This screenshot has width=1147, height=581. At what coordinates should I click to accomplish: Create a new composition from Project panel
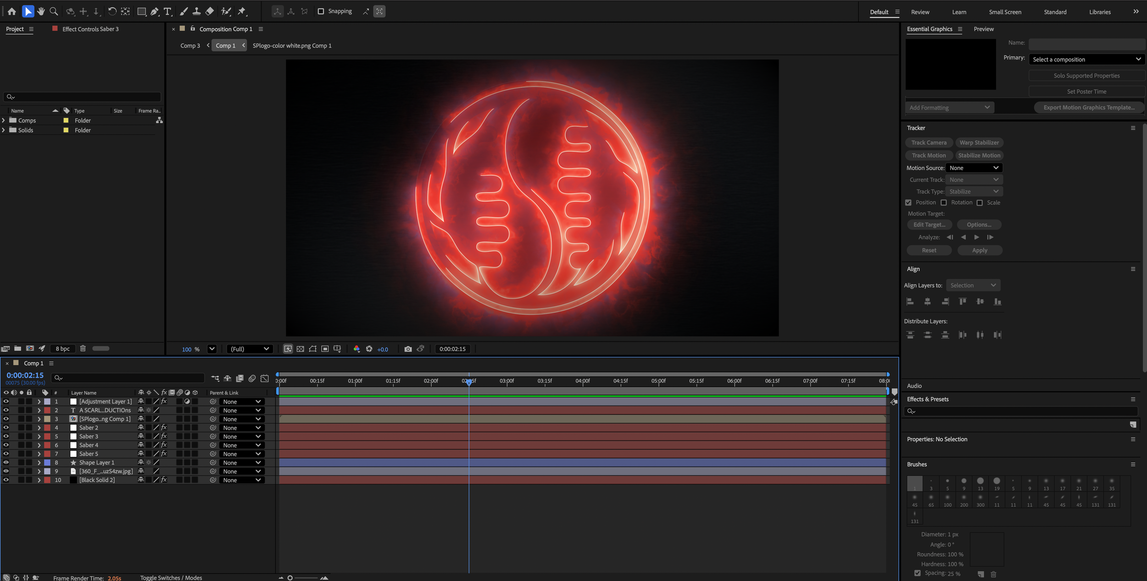pyautogui.click(x=30, y=349)
